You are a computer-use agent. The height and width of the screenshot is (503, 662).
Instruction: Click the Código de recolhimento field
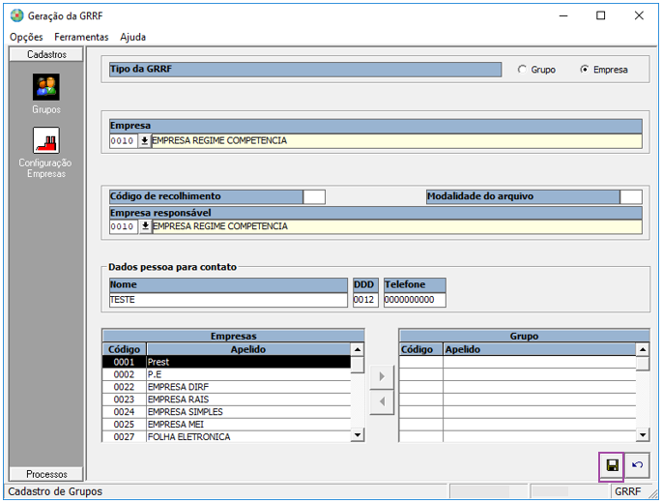[314, 196]
